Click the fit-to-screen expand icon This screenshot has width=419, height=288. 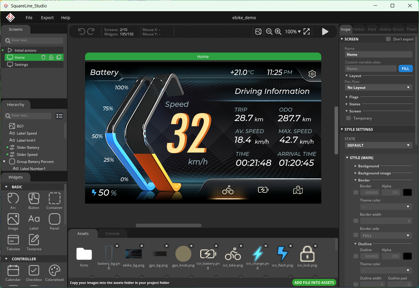306,32
